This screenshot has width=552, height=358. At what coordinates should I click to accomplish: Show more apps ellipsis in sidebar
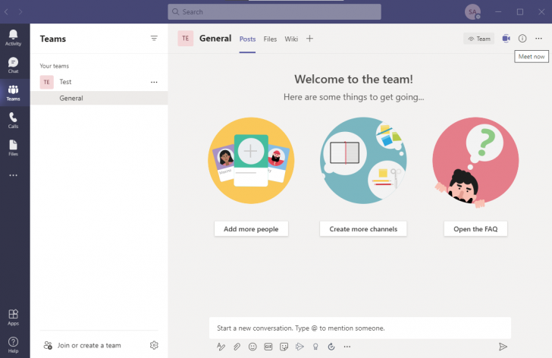point(13,175)
